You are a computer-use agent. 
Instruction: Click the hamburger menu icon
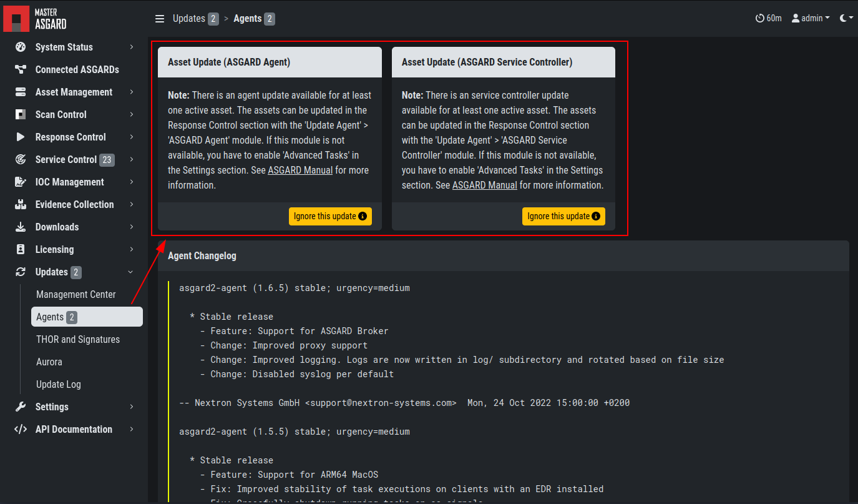[160, 19]
